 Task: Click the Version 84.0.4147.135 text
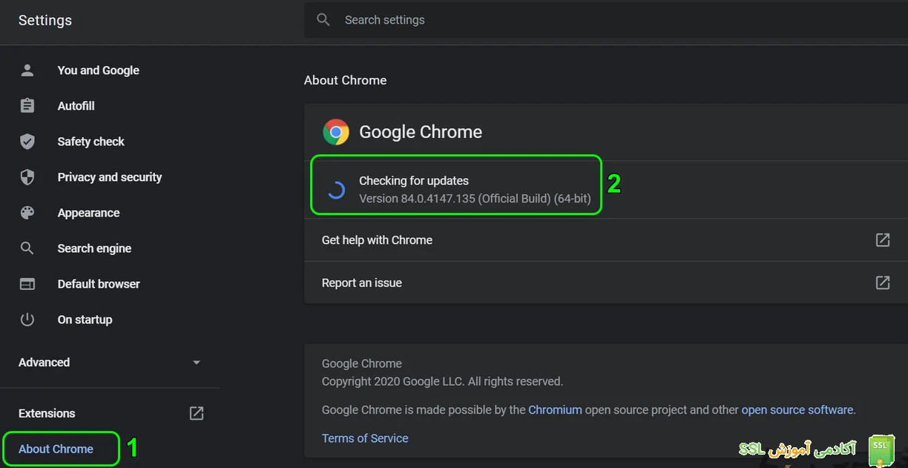point(475,199)
